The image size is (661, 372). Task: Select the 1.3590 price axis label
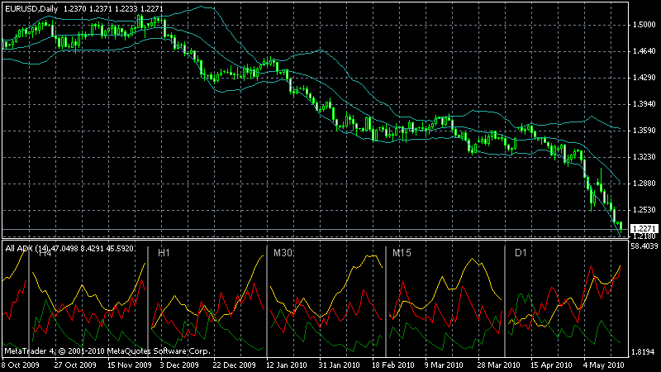tap(644, 131)
